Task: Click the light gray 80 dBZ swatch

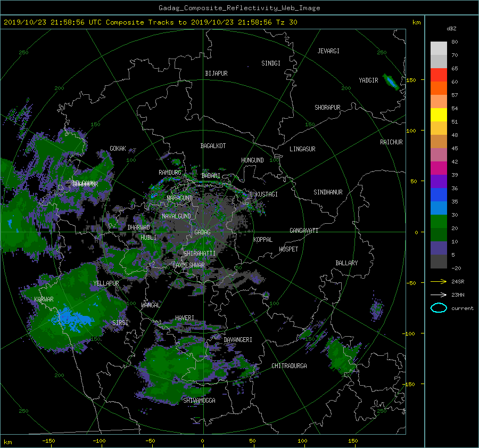Action: [439, 48]
